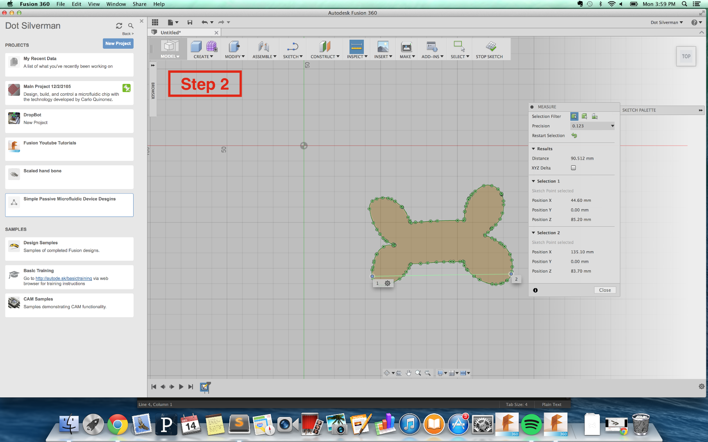The image size is (708, 442).
Task: Expand the Browser panel arrow
Action: tap(153, 65)
